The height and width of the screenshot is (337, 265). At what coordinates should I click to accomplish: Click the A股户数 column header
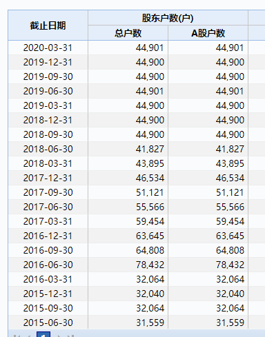pyautogui.click(x=208, y=33)
